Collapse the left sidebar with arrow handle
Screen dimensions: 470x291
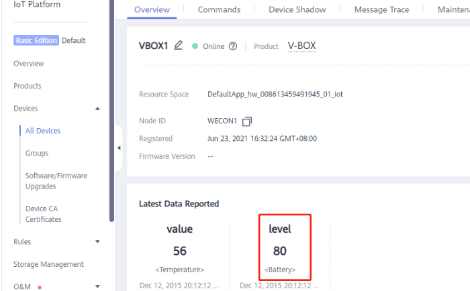[119, 148]
